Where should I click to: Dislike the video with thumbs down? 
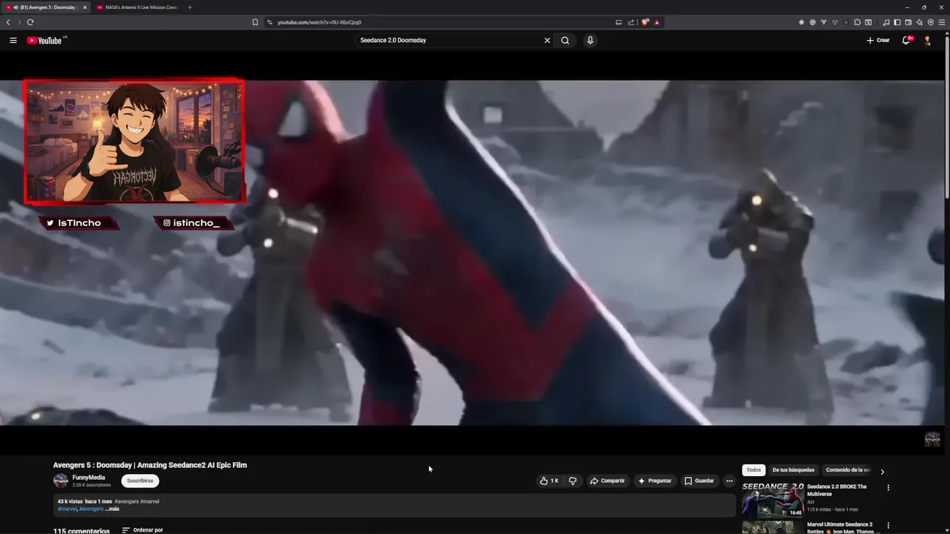pyautogui.click(x=572, y=481)
